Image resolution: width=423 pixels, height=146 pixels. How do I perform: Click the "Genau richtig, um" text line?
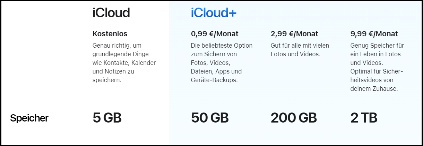pyautogui.click(x=117, y=46)
